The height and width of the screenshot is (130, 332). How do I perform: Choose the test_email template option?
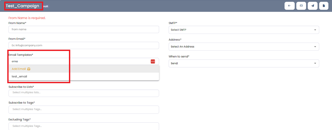[20, 76]
